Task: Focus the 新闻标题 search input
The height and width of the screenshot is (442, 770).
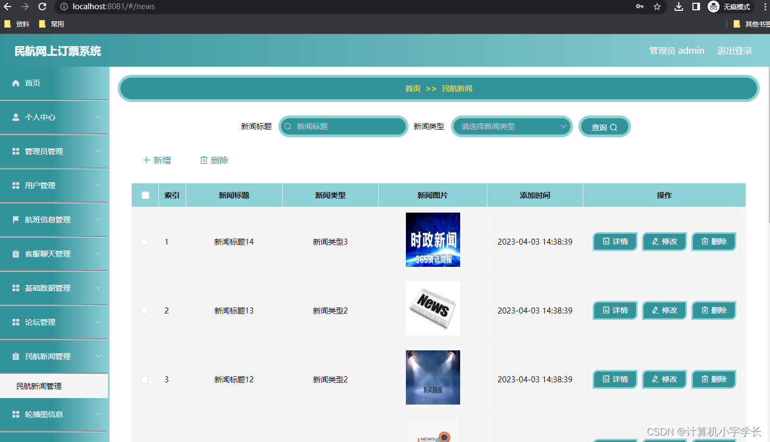Action: tap(343, 126)
